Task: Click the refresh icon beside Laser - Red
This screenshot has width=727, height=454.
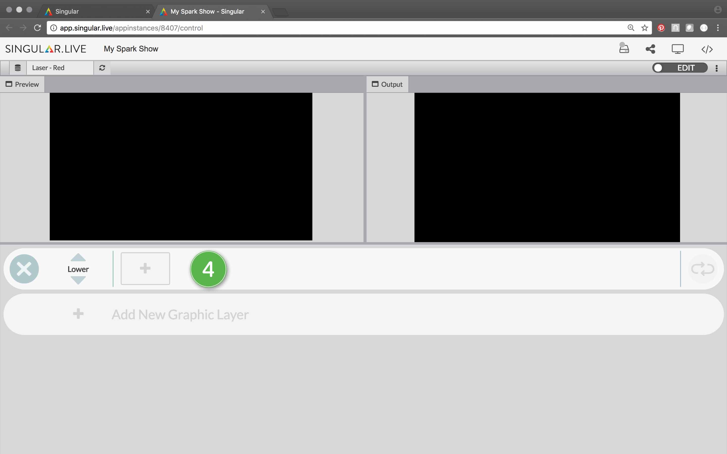Action: click(102, 68)
